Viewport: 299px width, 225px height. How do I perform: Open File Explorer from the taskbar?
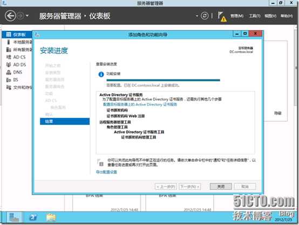(51, 217)
